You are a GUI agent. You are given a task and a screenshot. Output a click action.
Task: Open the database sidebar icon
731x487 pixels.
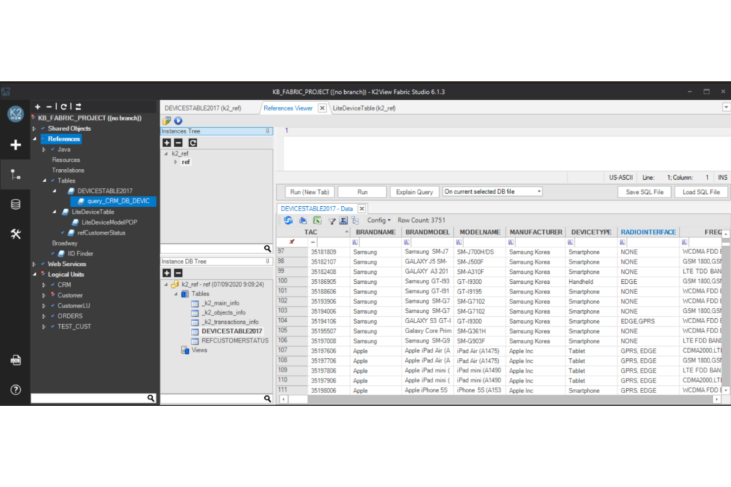click(15, 204)
